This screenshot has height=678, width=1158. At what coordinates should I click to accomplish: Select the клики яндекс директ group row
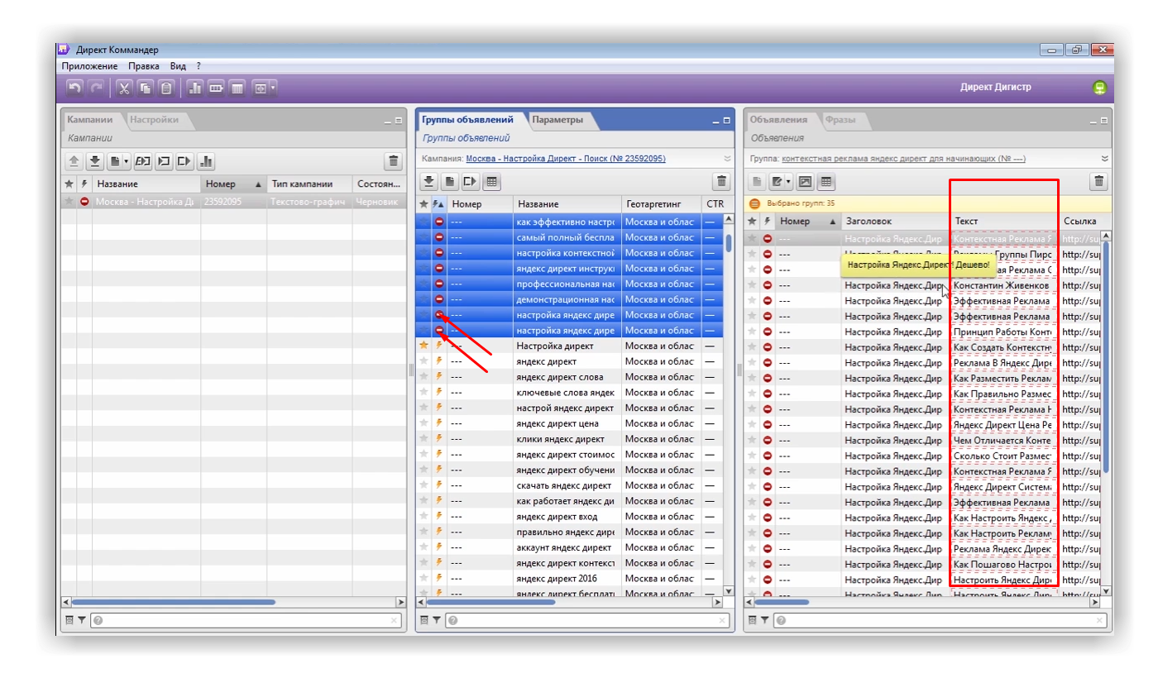(x=569, y=439)
